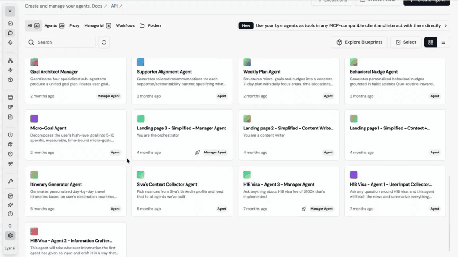
Task: Open H1B Visa Agent 2 Information Crafter
Action: point(76,240)
